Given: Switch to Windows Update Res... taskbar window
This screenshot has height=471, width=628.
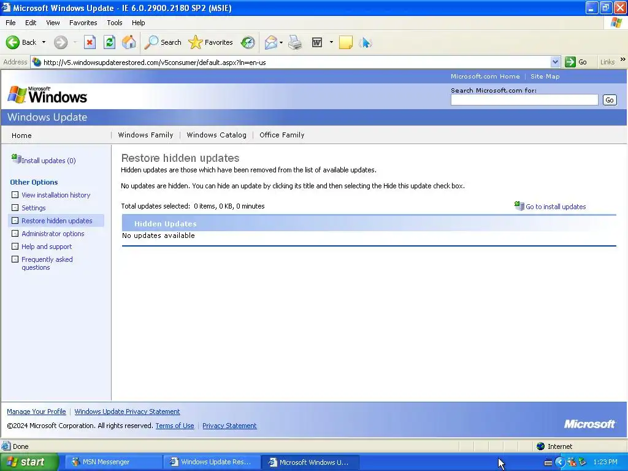Looking at the screenshot, I should tap(212, 462).
